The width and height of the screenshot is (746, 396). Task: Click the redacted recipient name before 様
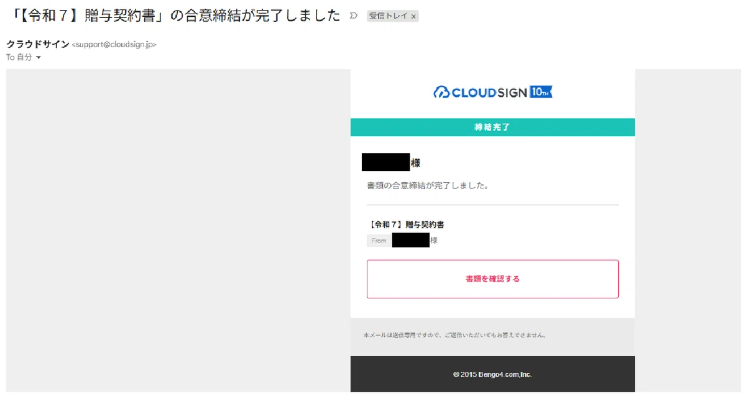click(x=386, y=162)
